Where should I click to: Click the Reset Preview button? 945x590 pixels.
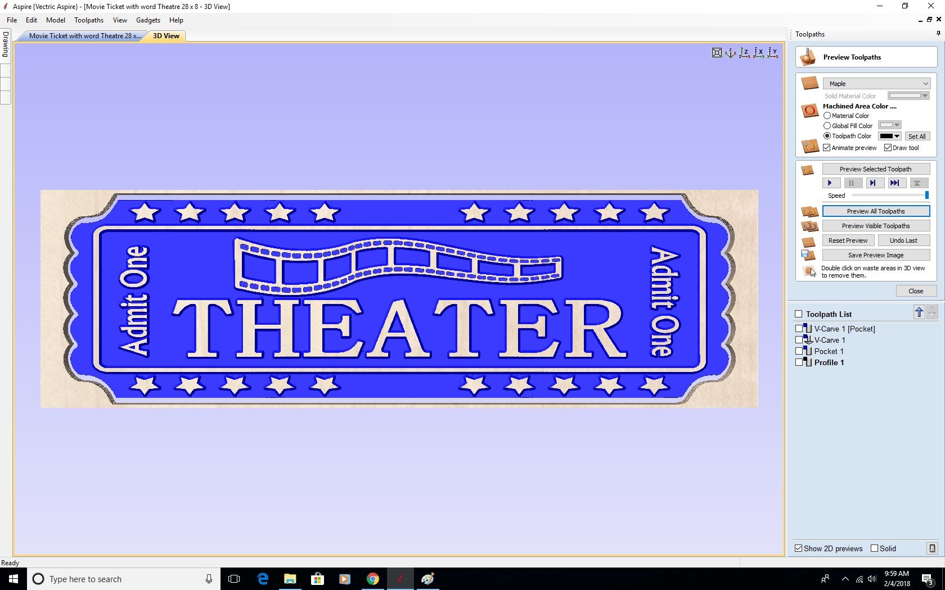click(848, 240)
